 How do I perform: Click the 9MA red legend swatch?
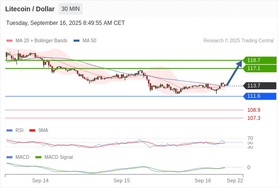32,131
